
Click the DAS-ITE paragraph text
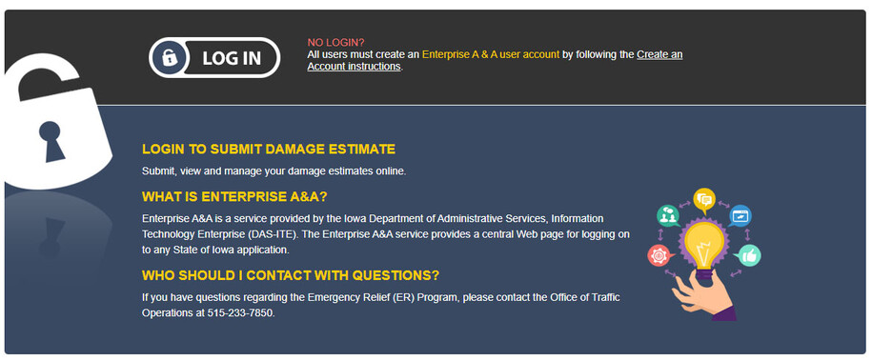(386, 234)
